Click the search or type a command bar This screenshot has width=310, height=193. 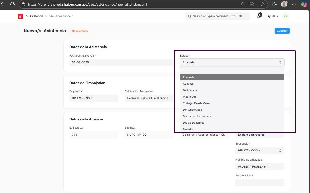tap(217, 16)
